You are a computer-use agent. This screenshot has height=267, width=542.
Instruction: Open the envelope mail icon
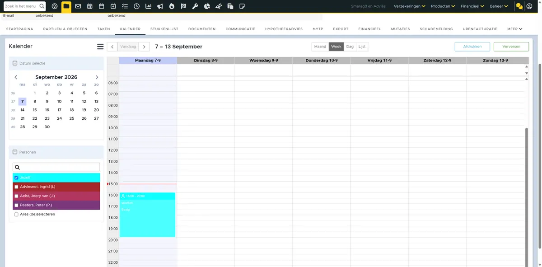[x=78, y=6]
